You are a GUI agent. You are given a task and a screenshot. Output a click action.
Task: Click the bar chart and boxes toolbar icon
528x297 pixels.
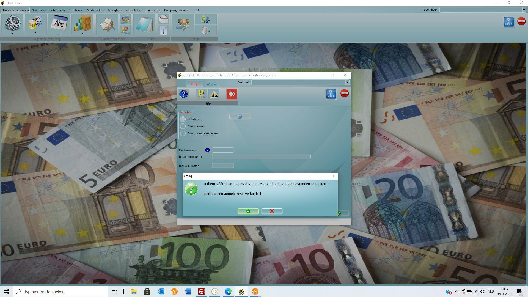(x=82, y=23)
